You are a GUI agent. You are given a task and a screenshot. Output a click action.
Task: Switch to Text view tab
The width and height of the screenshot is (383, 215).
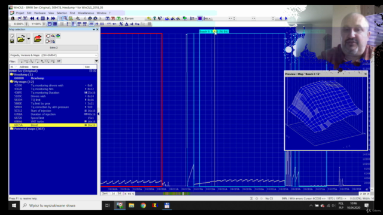pyautogui.click(x=105, y=193)
